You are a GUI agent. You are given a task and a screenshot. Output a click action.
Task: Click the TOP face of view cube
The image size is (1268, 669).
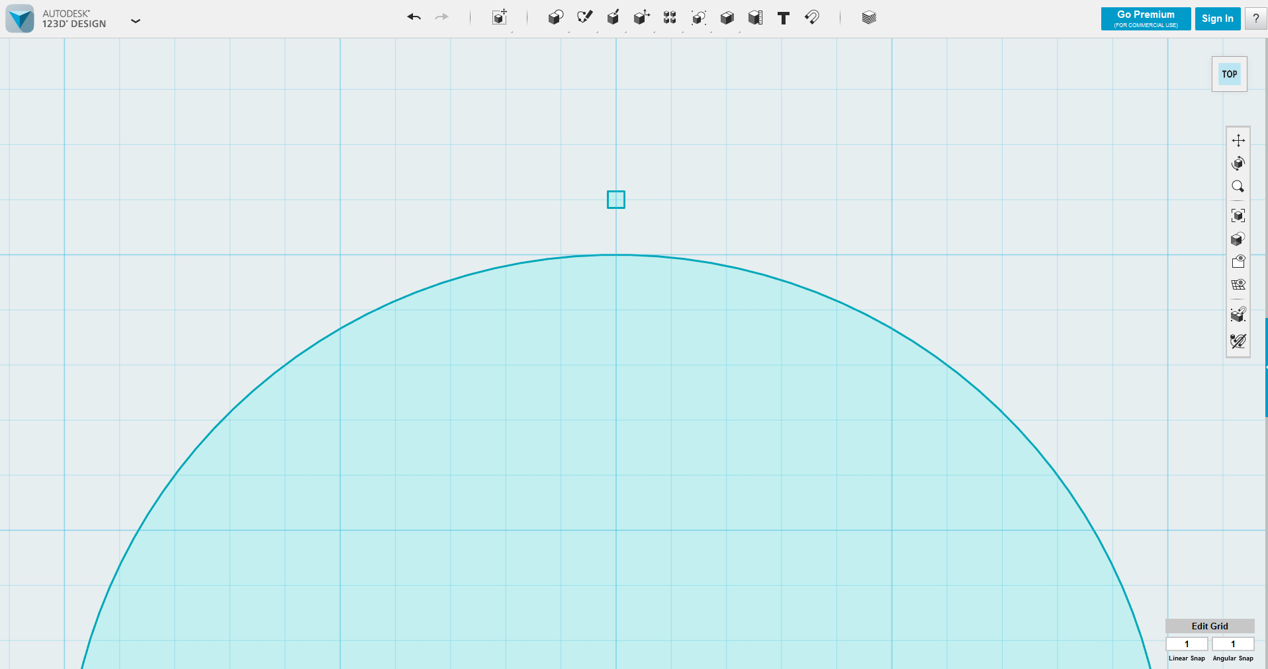point(1230,74)
